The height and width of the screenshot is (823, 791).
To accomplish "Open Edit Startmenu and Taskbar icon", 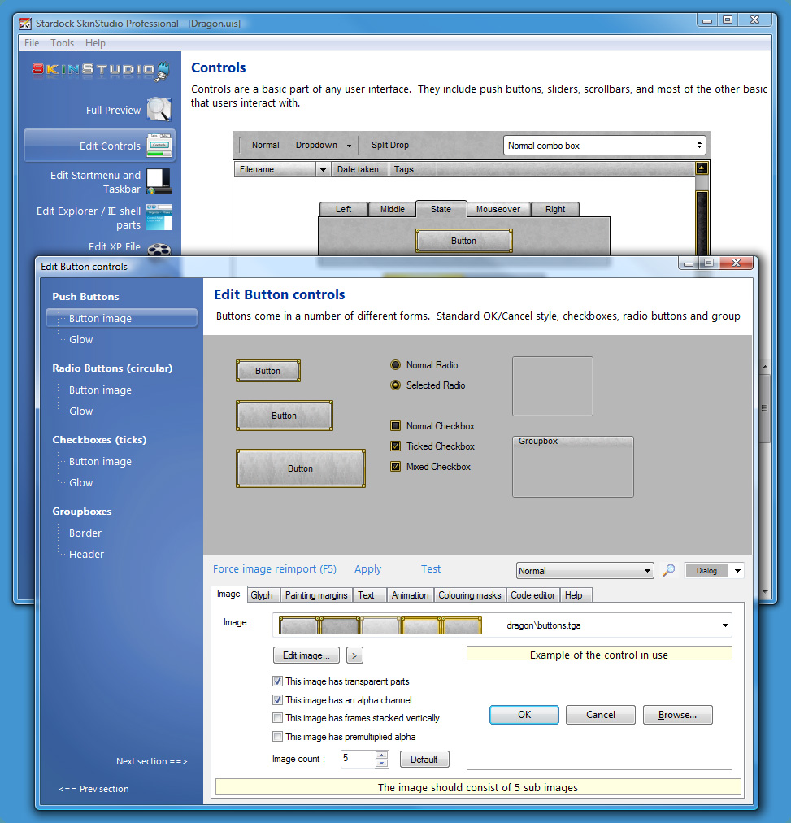I will click(159, 181).
